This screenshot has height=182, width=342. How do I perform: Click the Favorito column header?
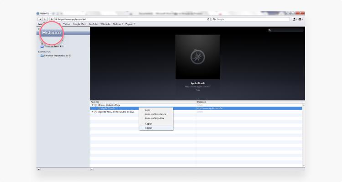click(x=143, y=102)
